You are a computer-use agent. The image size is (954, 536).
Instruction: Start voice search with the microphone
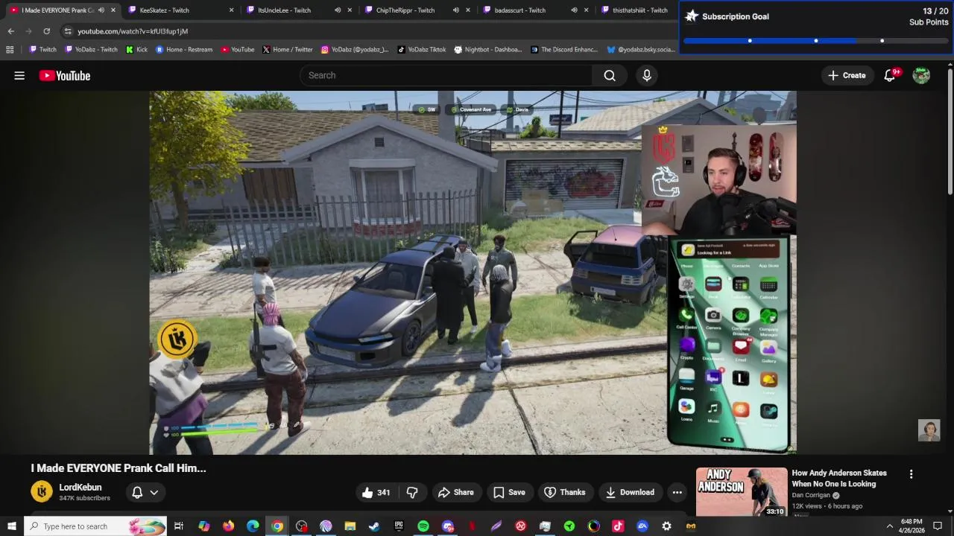pos(647,75)
